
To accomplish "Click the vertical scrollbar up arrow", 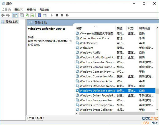I will point(157,28).
